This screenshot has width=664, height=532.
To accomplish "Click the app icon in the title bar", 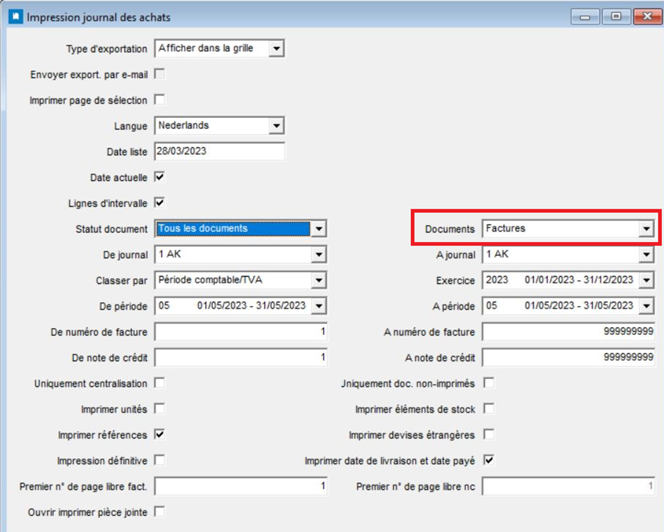I will (x=15, y=17).
